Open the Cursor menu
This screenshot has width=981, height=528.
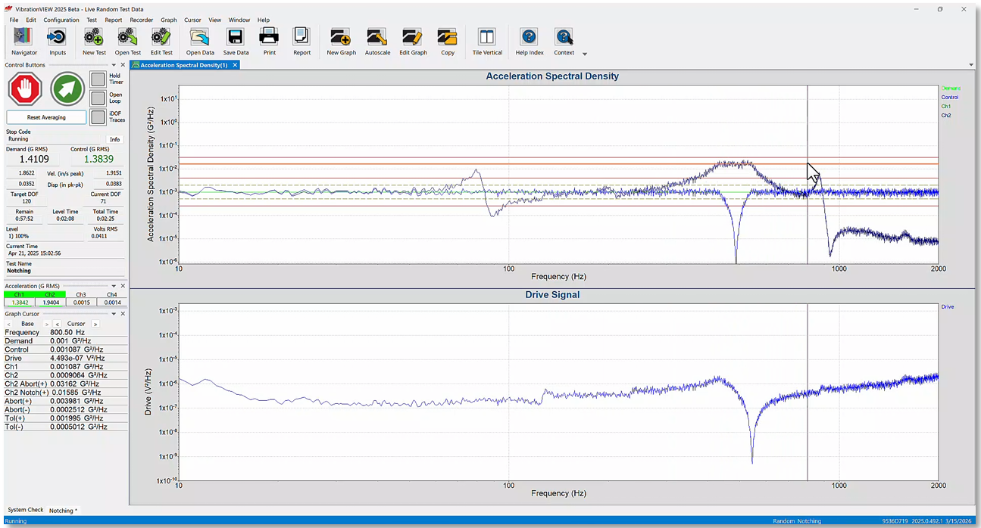click(x=192, y=20)
